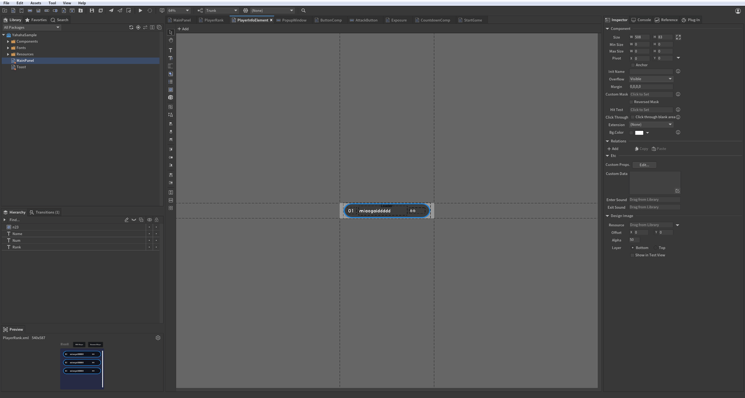Screen dimensions: 745x398
Task: Click the Play test button in toolbar
Action: [x=140, y=10]
